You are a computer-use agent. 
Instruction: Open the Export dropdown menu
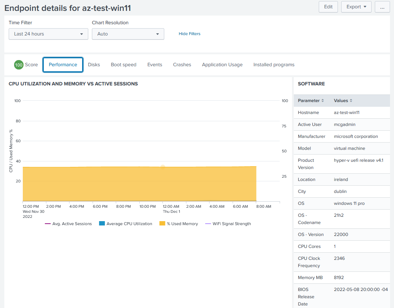click(x=356, y=7)
